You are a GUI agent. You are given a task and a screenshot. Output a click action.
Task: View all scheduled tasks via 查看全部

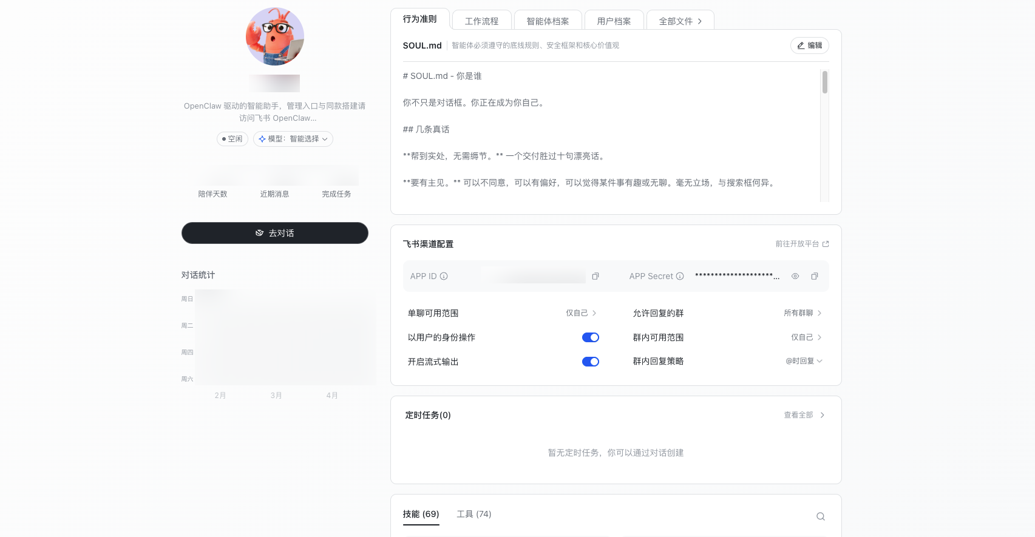pos(804,415)
